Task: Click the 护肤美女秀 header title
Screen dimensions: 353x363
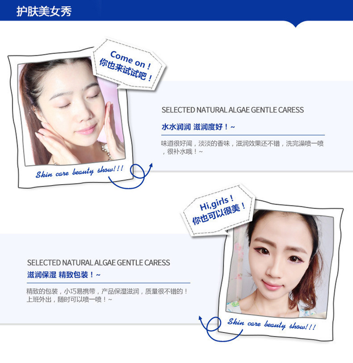Action: tap(44, 11)
